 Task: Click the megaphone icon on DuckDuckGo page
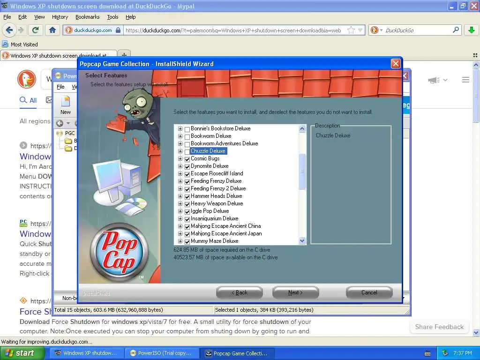pos(434,80)
